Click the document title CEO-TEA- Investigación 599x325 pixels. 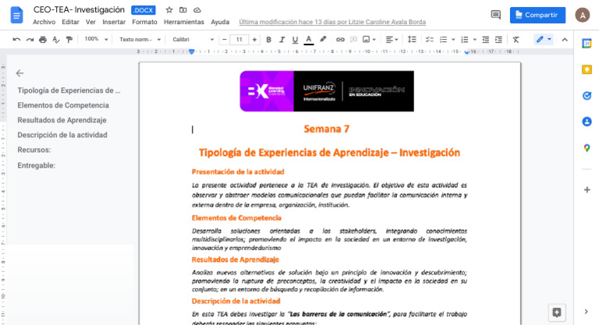coord(79,10)
